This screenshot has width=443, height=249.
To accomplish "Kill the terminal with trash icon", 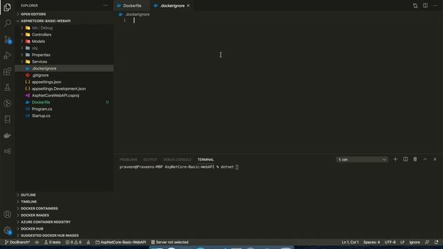I will 415,159.
